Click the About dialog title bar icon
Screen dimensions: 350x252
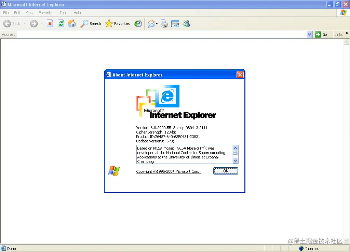[109, 74]
